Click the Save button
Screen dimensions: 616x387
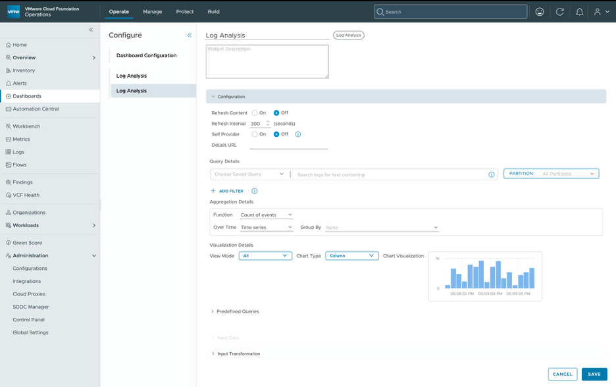(x=594, y=374)
